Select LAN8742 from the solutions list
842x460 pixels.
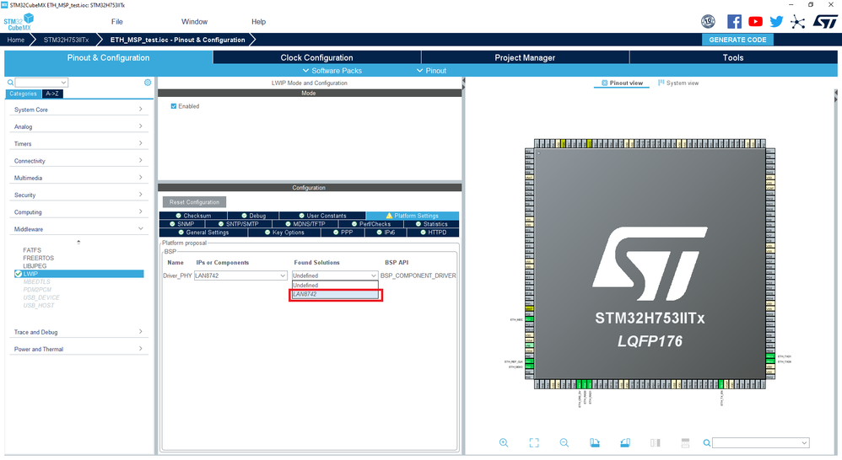[x=335, y=294]
